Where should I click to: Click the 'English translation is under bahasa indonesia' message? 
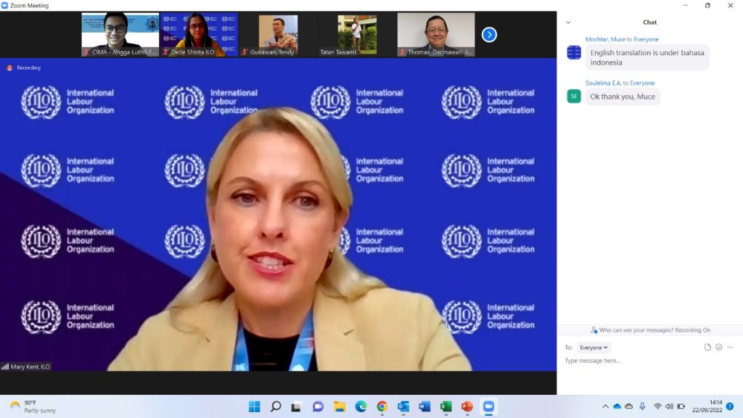[647, 57]
